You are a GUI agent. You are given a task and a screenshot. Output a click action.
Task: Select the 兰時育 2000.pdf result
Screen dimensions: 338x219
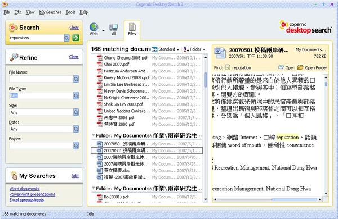[x=146, y=124]
